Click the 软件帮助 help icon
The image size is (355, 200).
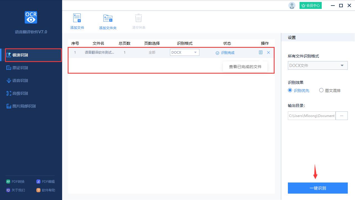point(38,190)
